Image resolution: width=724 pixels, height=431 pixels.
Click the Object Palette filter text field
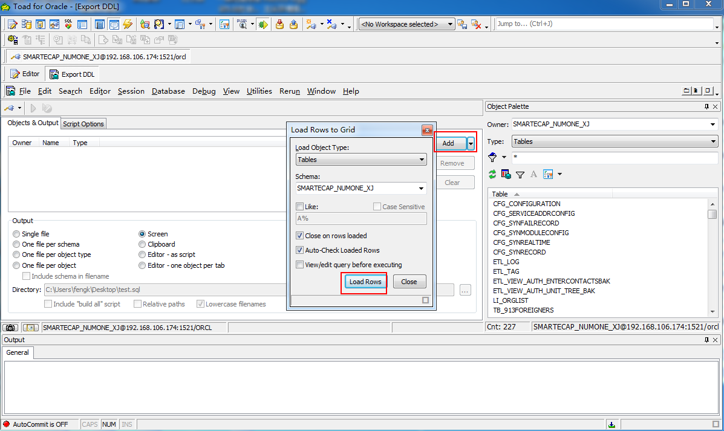coord(614,157)
